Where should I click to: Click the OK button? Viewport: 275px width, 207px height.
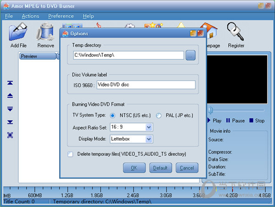click(134, 168)
